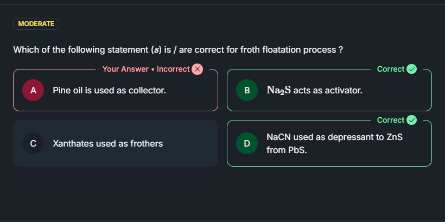Click the red "Incorrect" status word
Screen dimensions: 445x222
click(x=173, y=69)
